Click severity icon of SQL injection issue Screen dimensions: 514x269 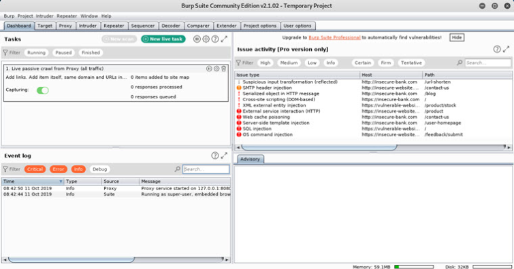[239, 128]
